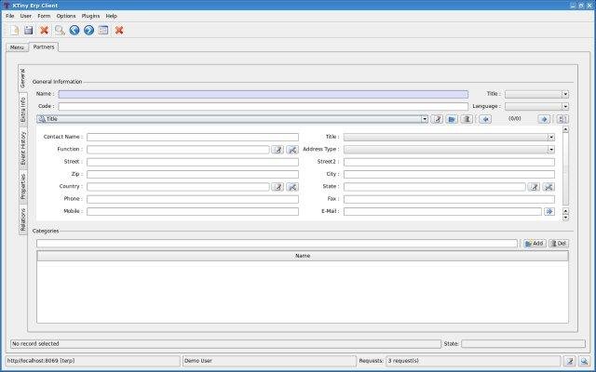Click the New document toolbar icon

[15, 31]
